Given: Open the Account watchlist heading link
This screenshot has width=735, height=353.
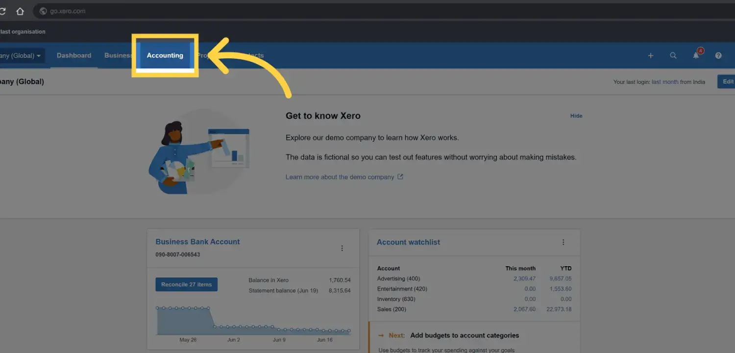Looking at the screenshot, I should [x=408, y=242].
